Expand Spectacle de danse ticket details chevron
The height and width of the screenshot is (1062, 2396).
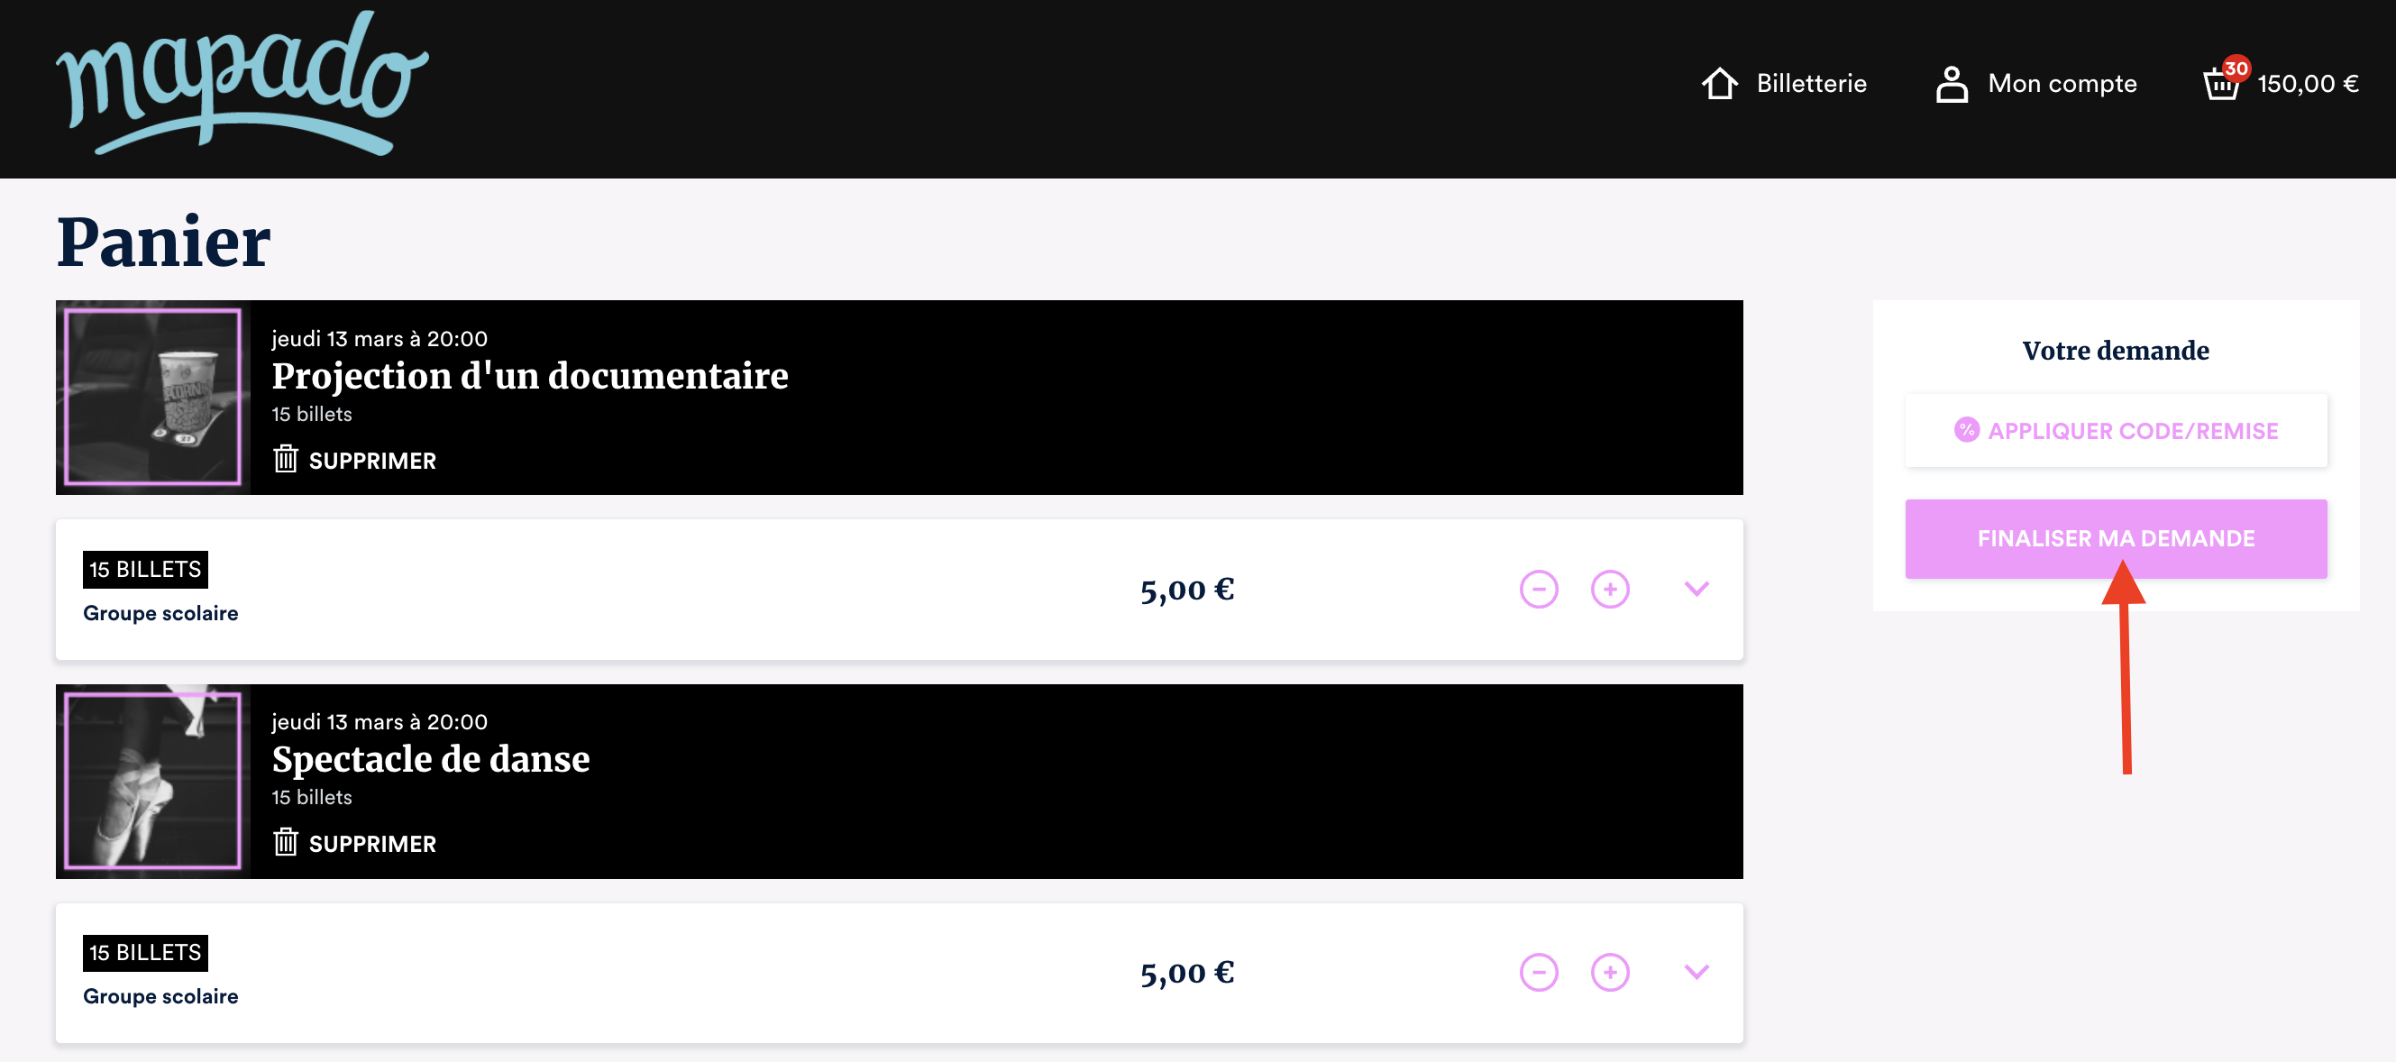1696,973
